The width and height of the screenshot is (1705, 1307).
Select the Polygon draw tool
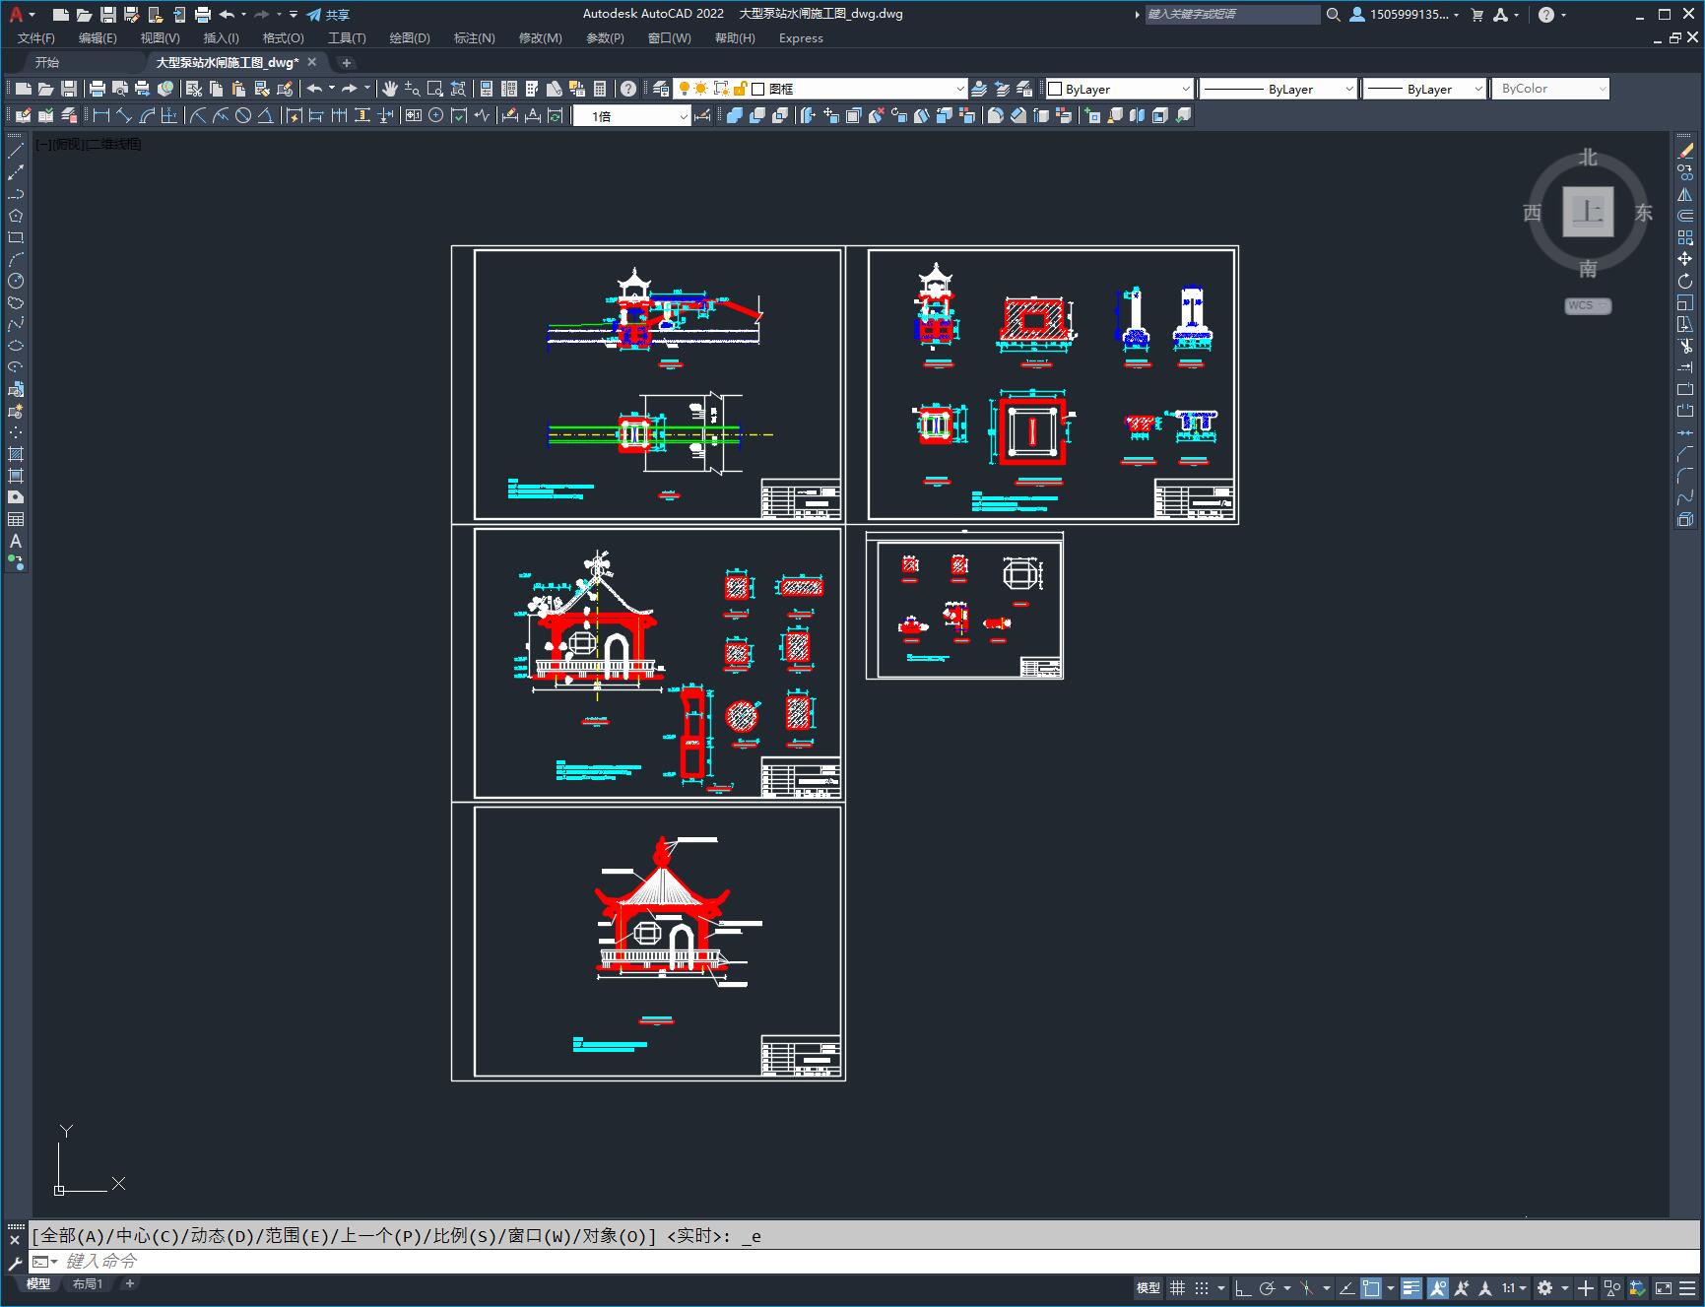(x=16, y=216)
